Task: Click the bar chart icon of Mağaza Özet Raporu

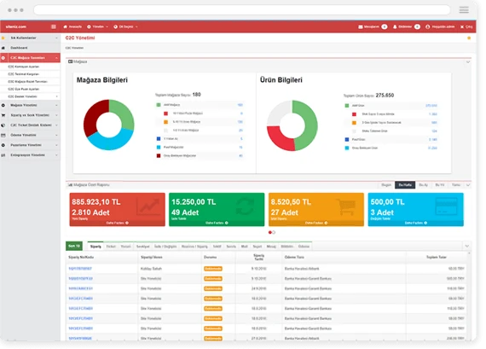Action: point(71,185)
